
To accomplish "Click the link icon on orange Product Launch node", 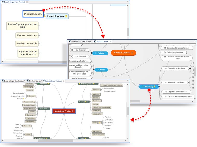I will tap(132, 52).
